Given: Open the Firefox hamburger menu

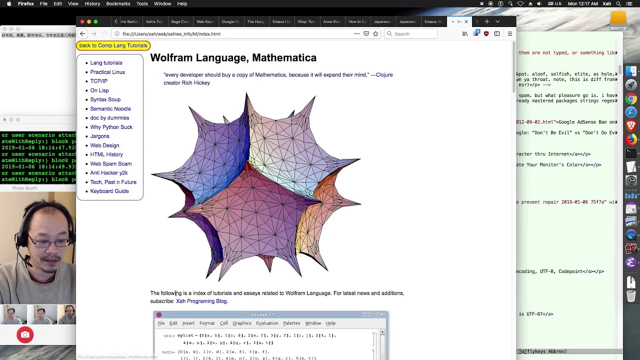Looking at the screenshot, I should click(509, 34).
